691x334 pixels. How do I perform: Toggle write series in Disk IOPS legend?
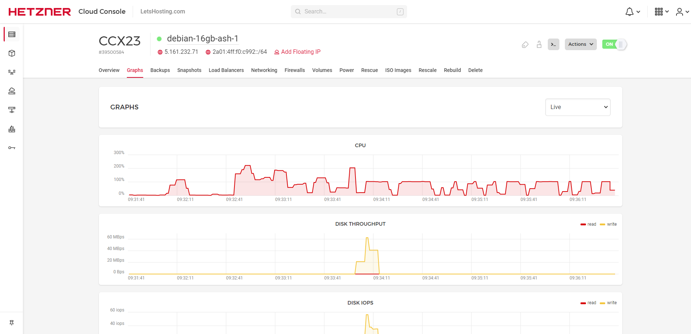608,303
